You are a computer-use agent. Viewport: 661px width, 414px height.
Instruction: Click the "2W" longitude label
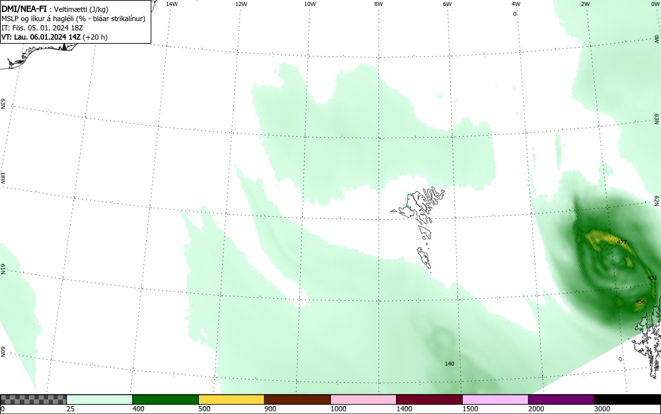(x=585, y=4)
